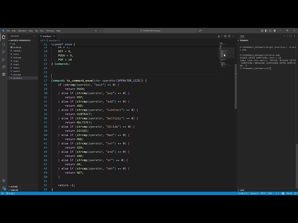298x223 pixels.
Task: Split the editor to the right
Action: pyautogui.click(x=230, y=36)
